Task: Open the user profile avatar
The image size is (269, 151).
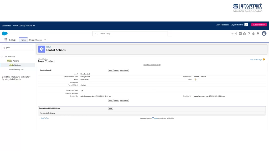Action: [264, 34]
